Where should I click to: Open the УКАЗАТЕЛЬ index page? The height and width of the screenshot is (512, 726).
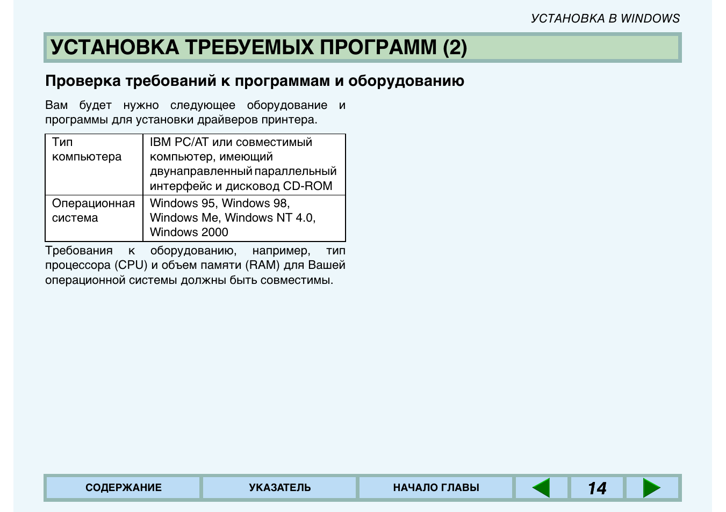point(279,488)
